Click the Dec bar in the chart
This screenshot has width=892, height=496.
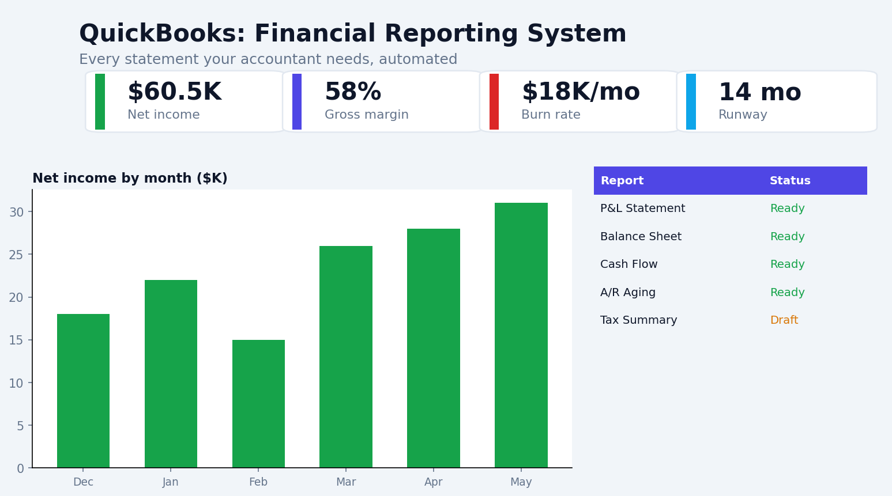(x=83, y=391)
